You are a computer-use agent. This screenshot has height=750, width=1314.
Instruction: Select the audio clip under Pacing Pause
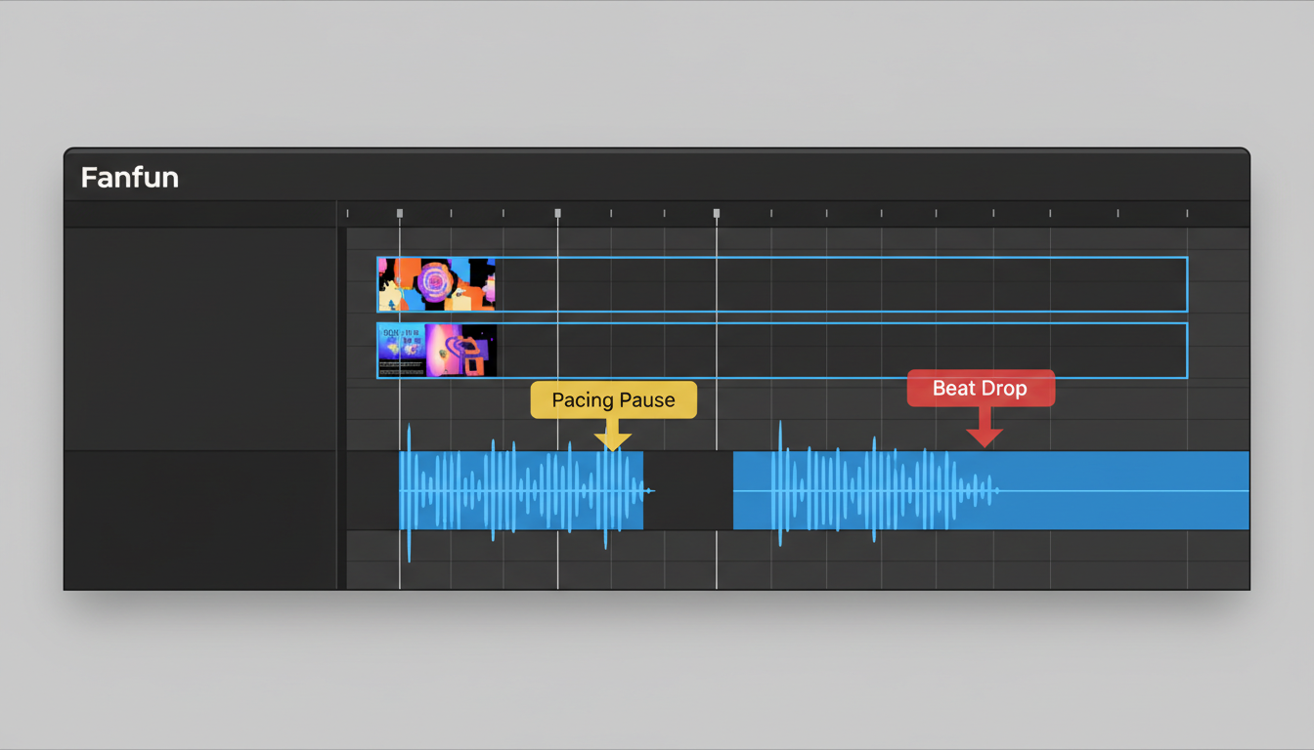coord(521,490)
